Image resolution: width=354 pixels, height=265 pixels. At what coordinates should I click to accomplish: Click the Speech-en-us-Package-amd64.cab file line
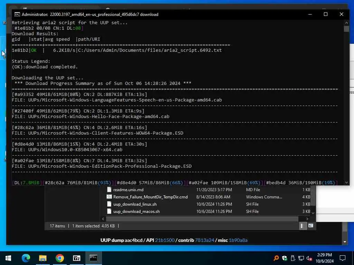(117, 100)
